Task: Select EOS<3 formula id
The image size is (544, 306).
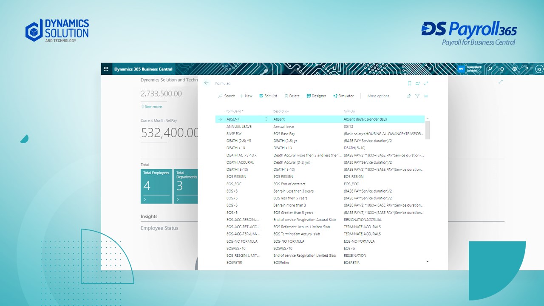Action: coord(232,191)
